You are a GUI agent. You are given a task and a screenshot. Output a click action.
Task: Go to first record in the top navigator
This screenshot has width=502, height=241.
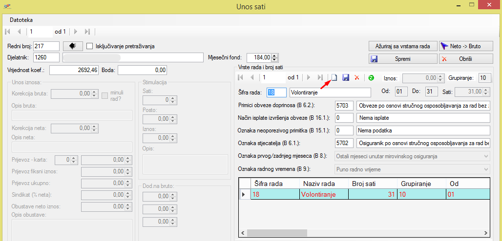7,32
